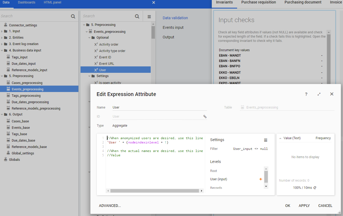Click the orange arrow beside User (input)
This screenshot has height=216, width=343.
pyautogui.click(x=261, y=179)
